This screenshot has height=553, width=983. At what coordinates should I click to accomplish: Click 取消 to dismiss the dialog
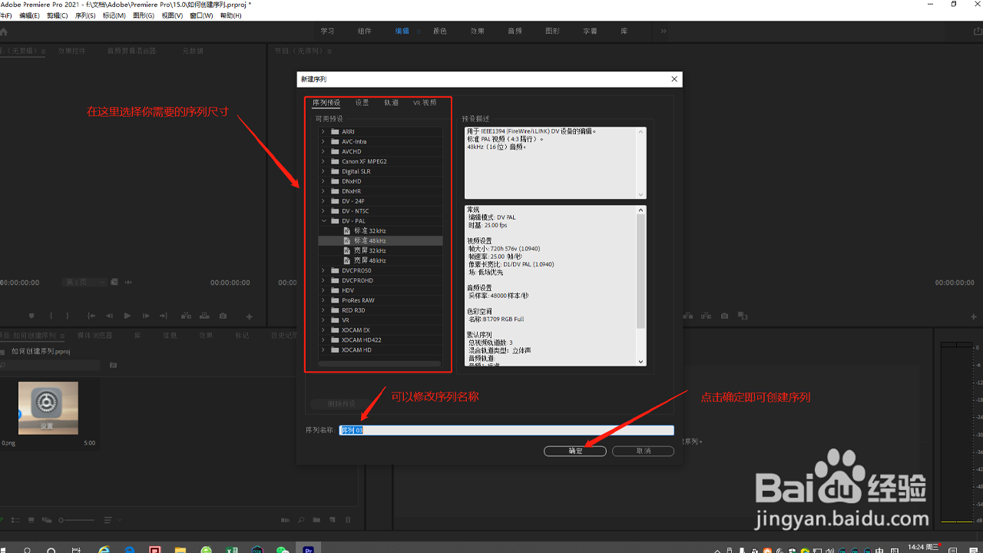[x=644, y=451]
